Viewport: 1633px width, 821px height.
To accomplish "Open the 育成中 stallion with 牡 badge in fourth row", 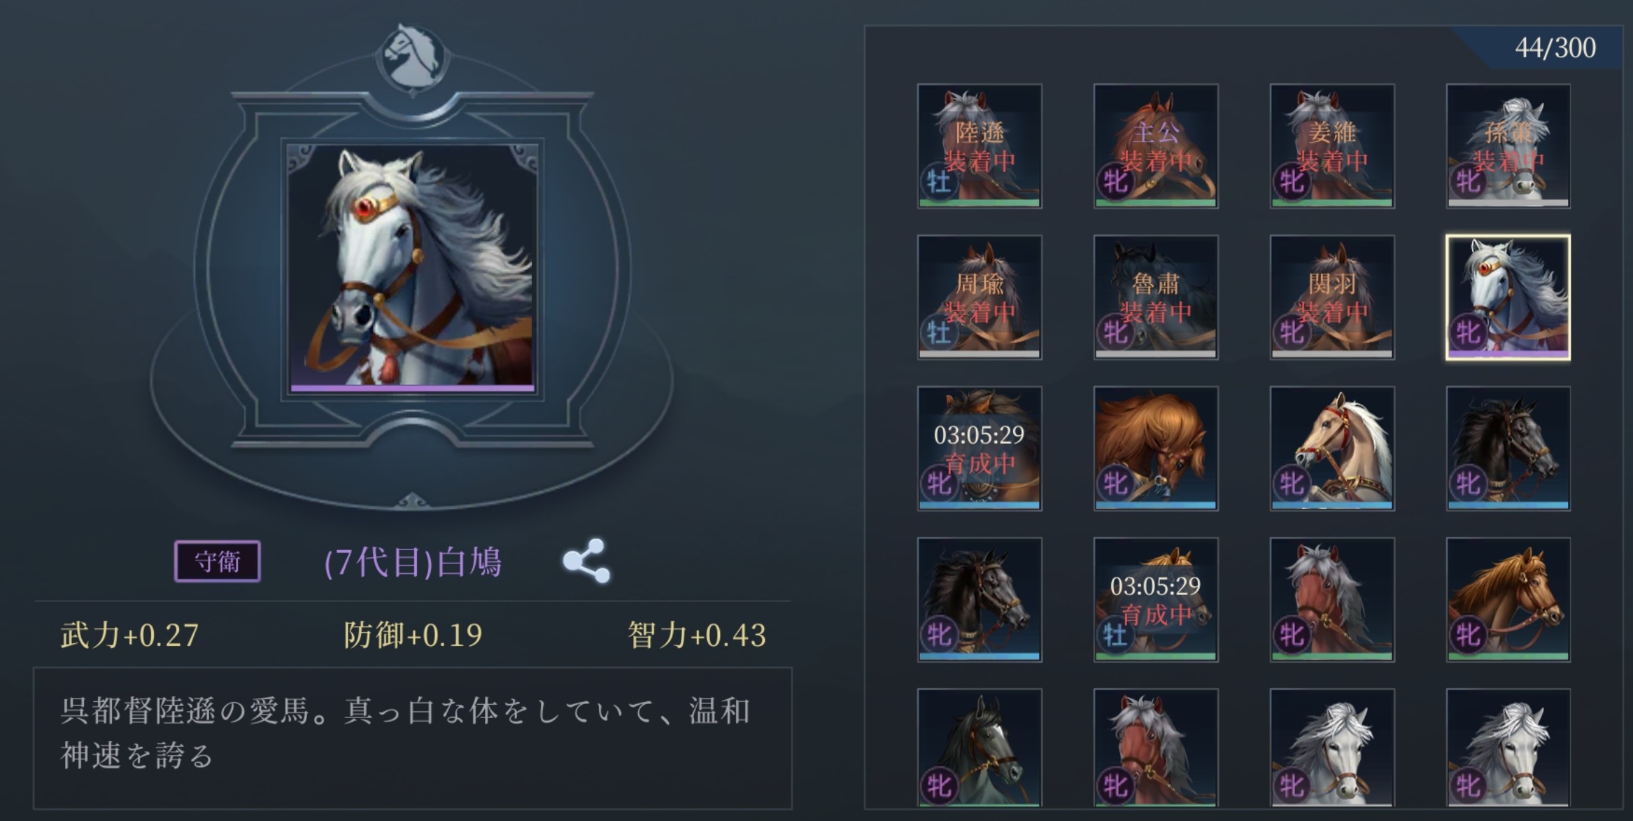I will point(1156,600).
